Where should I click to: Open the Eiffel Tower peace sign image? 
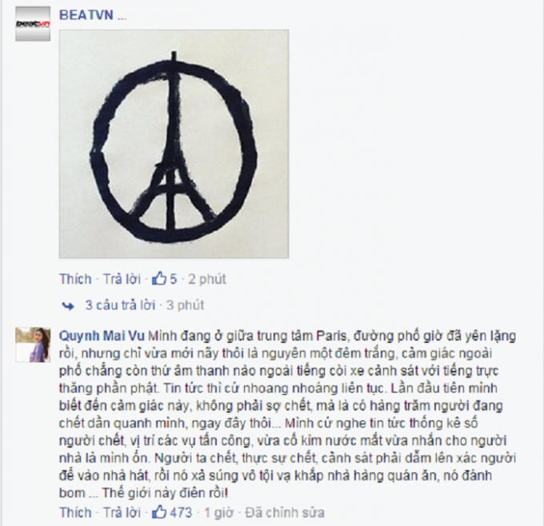click(x=174, y=144)
